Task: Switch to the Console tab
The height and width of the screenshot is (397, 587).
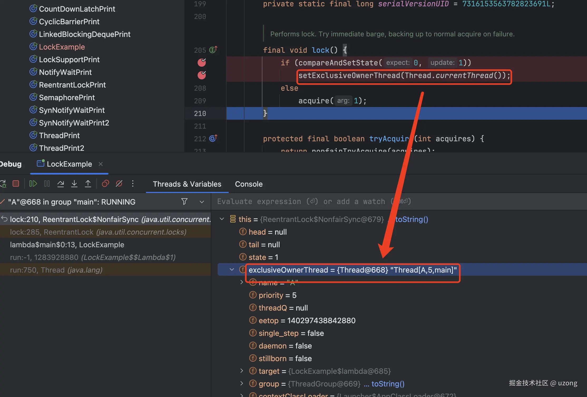Action: coord(249,184)
